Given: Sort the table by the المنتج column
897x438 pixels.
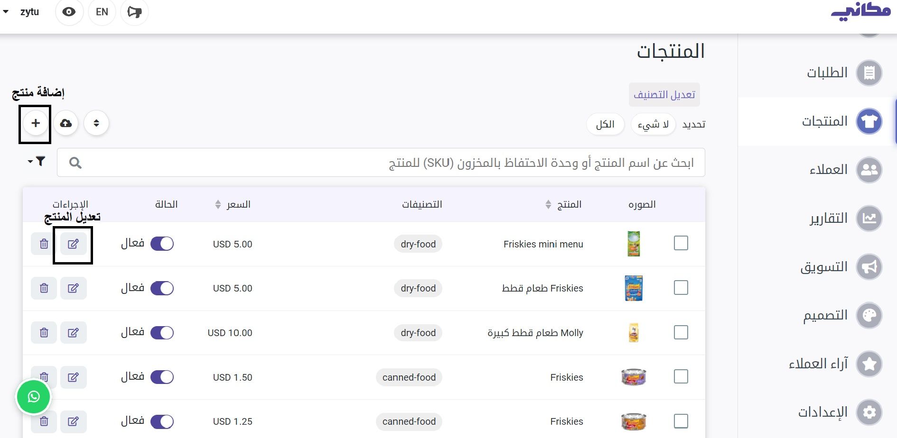Looking at the screenshot, I should click(563, 204).
